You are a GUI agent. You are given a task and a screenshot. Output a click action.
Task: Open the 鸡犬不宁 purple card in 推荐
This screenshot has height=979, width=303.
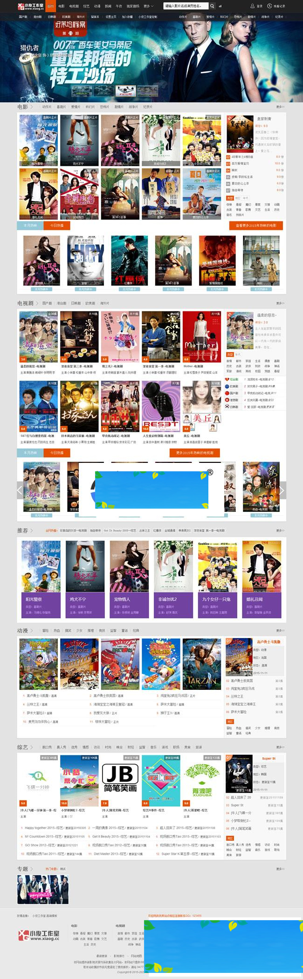(x=85, y=604)
